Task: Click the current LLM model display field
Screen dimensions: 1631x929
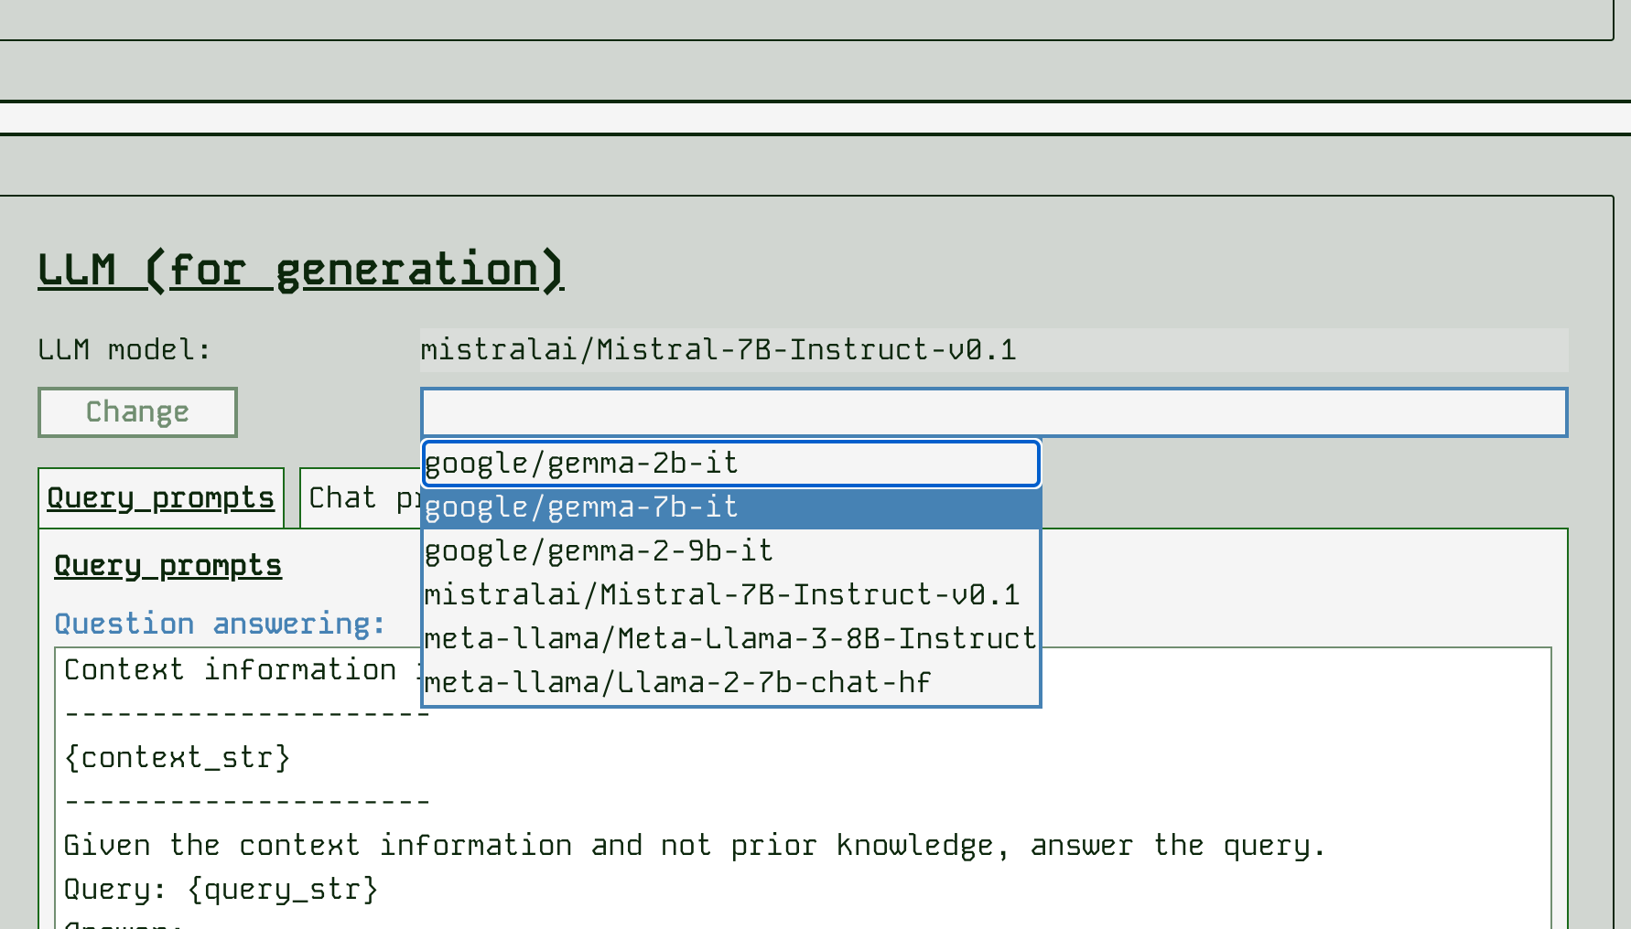Action: [993, 350]
